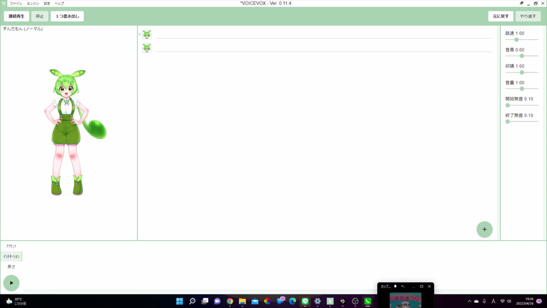
Task: Open the volume tray icon
Action: coord(509,301)
